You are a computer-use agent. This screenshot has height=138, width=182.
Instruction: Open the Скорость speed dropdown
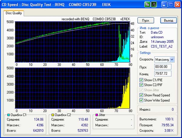click(x=172, y=59)
